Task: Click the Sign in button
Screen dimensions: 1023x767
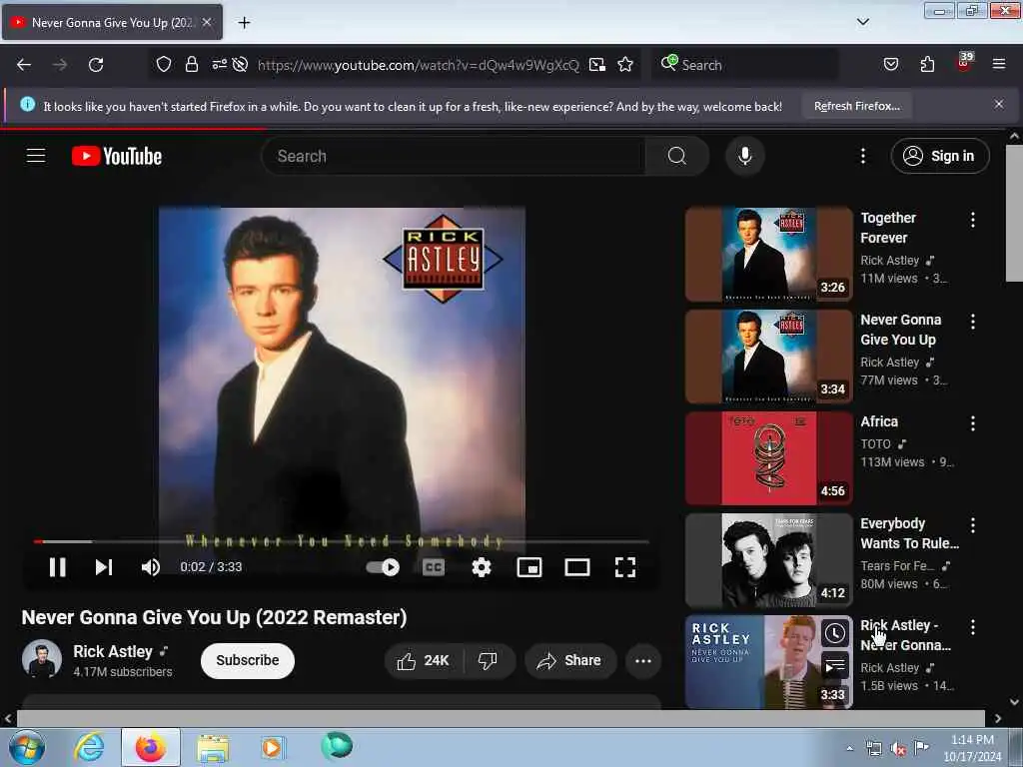Action: click(x=939, y=156)
